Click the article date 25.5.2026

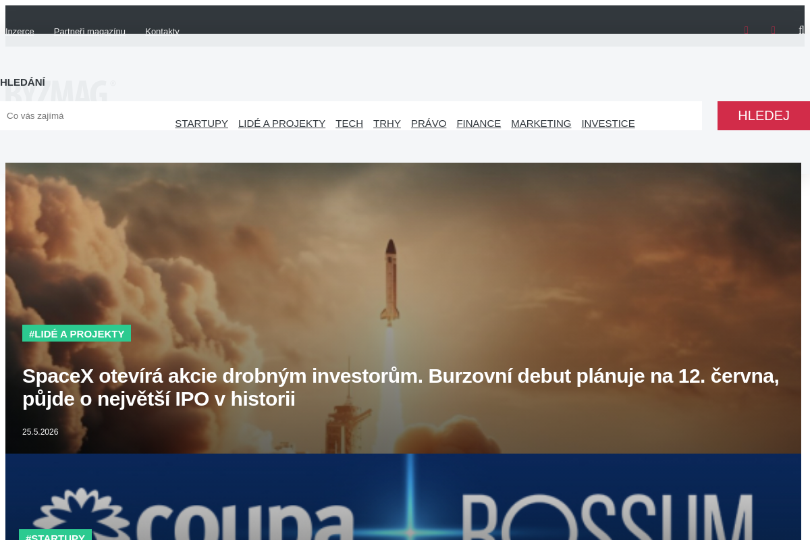40,432
